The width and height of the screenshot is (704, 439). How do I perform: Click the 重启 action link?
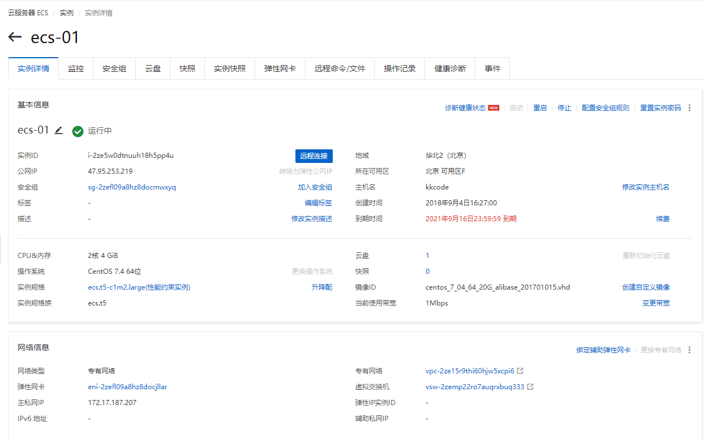(x=540, y=108)
